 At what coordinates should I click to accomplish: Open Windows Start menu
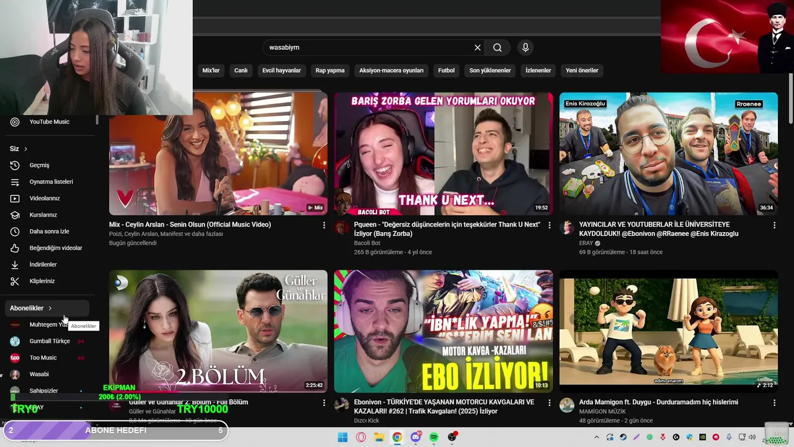[342, 437]
